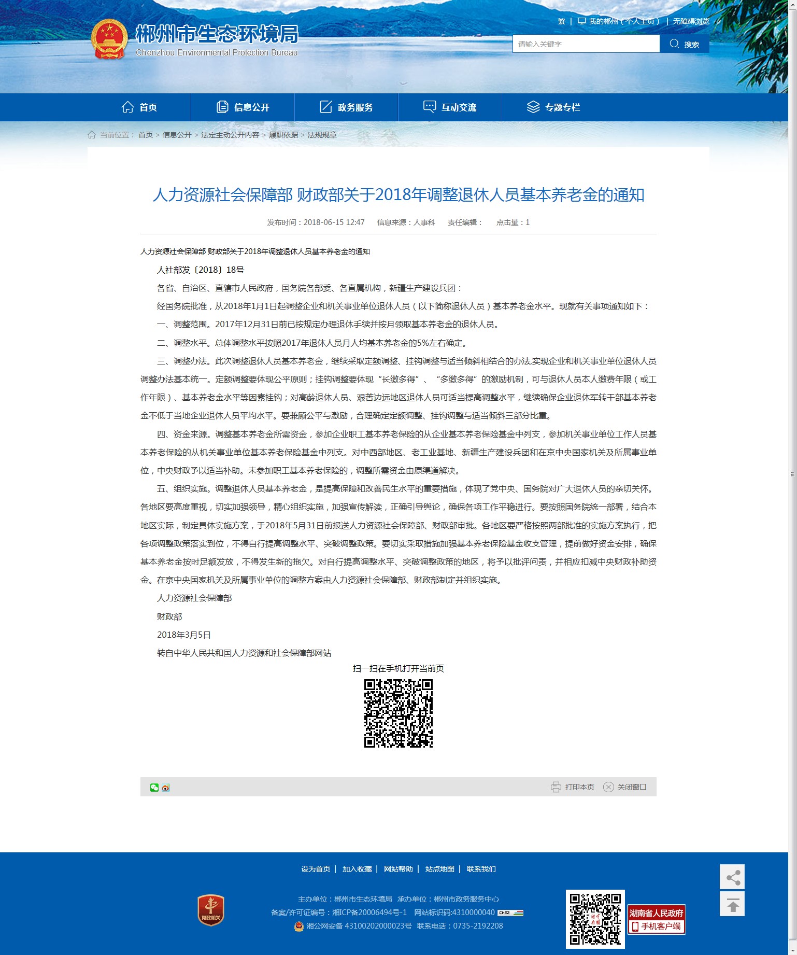
Task: Click the printer icon beside 打印本页
Action: click(x=556, y=787)
